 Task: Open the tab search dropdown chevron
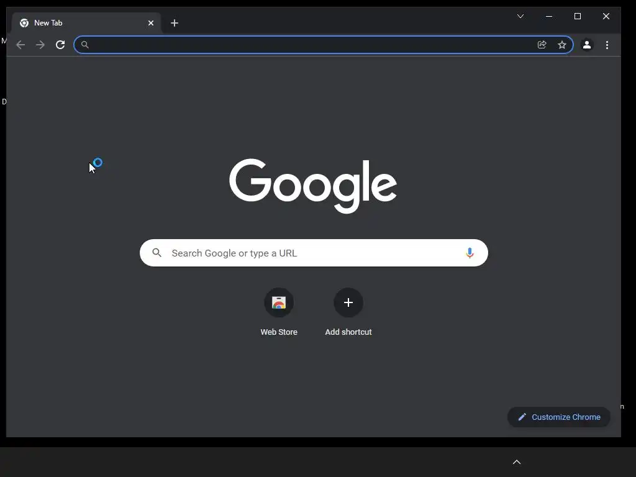point(520,16)
